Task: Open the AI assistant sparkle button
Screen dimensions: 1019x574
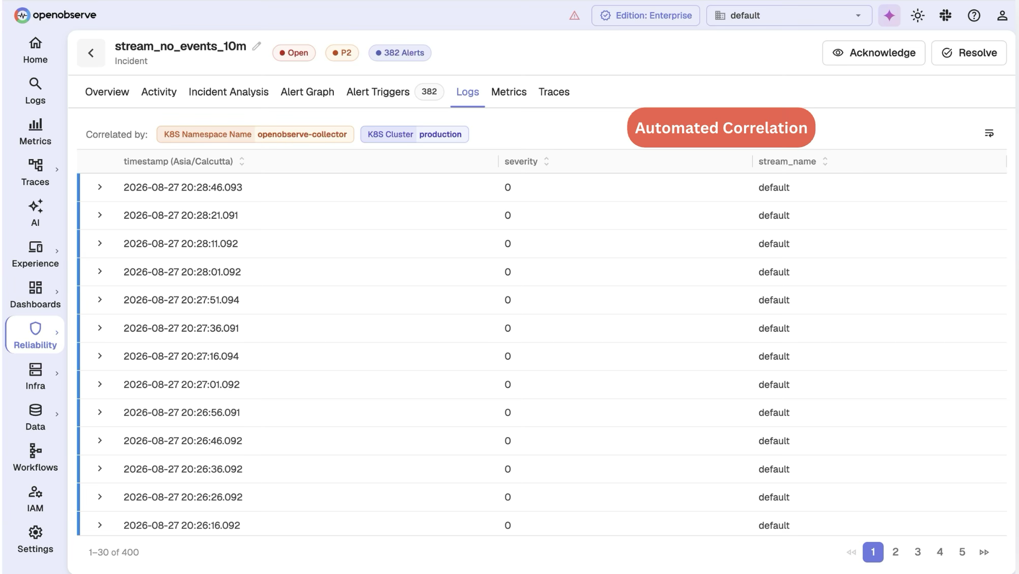Action: [x=889, y=16]
